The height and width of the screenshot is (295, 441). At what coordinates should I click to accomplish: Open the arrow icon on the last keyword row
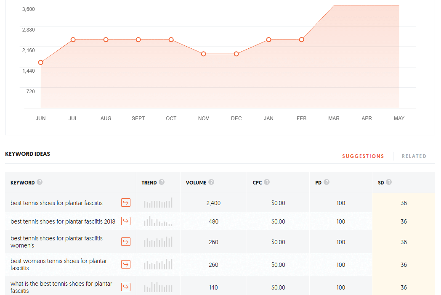pos(125,287)
